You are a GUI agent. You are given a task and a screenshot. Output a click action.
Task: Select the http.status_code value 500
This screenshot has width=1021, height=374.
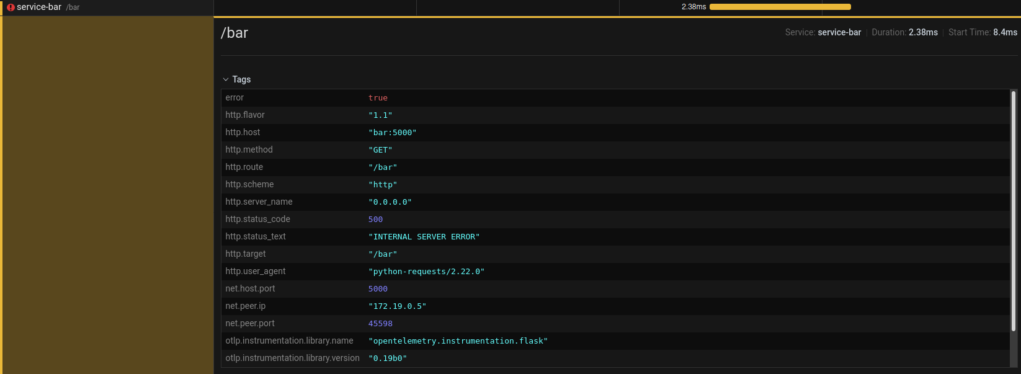pos(375,220)
